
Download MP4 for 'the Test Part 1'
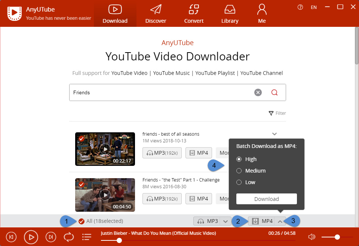[x=199, y=199]
